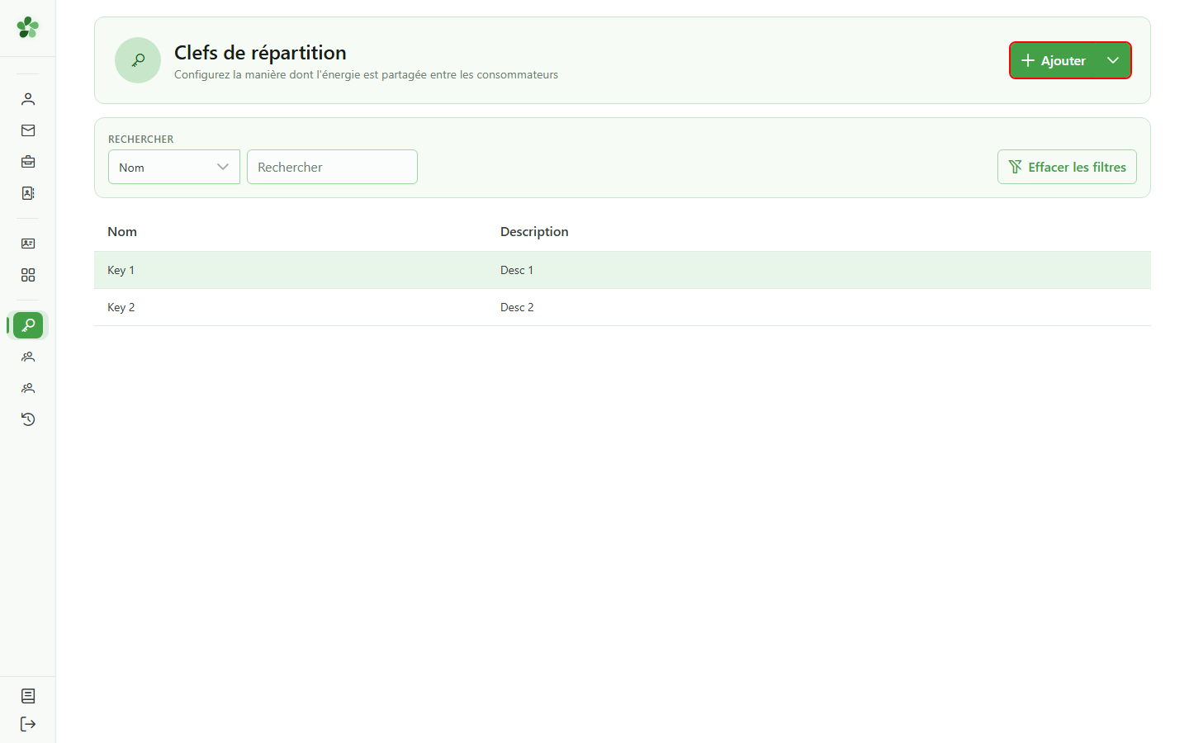Sort by the Nom column header
1189x743 pixels.
point(122,232)
